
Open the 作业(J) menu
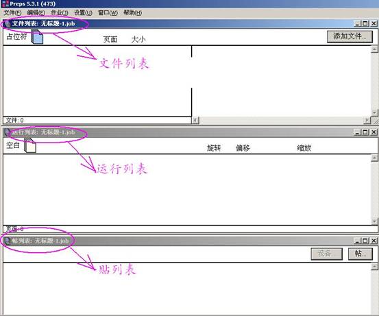tap(60, 13)
